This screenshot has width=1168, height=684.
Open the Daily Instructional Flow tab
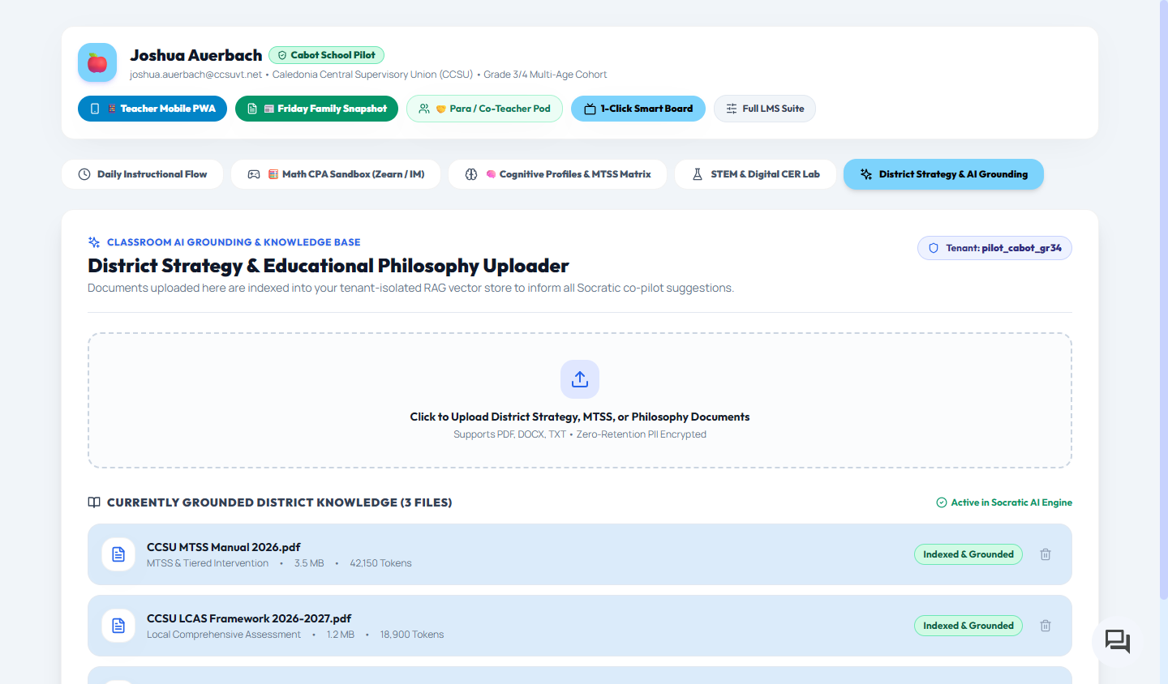point(142,174)
